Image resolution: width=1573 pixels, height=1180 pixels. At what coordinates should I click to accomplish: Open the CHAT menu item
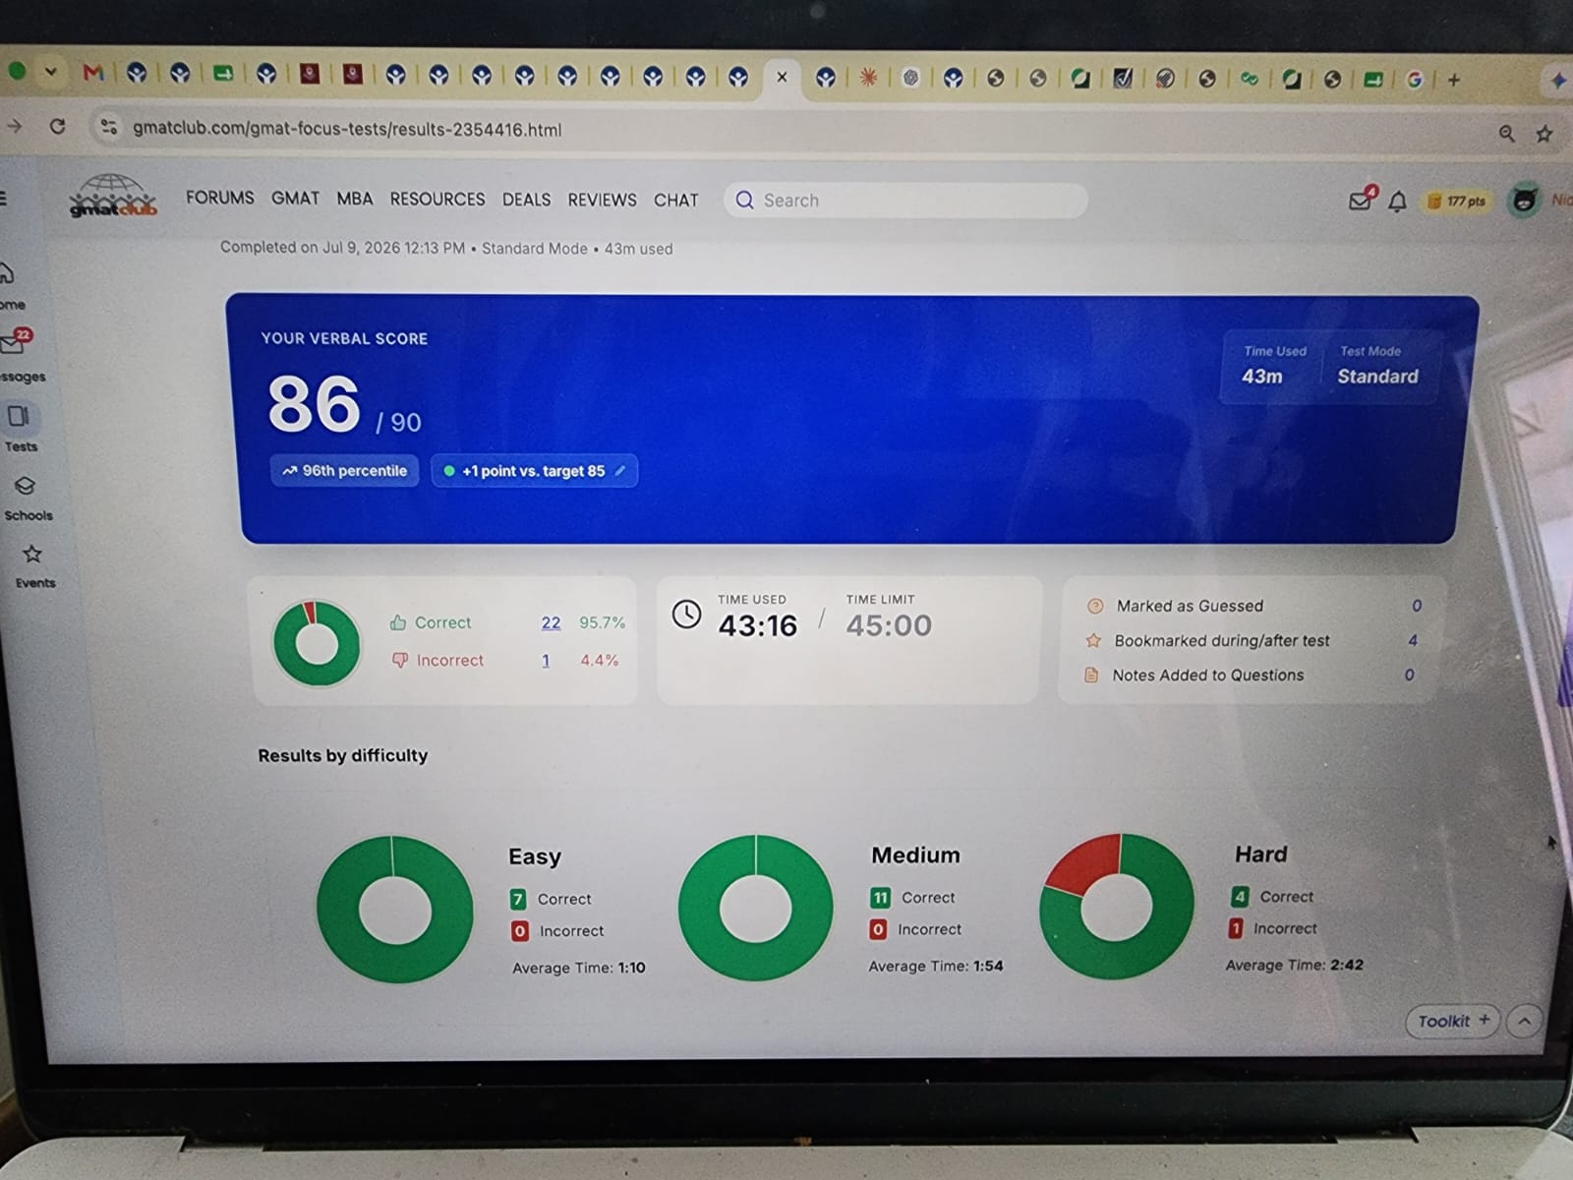click(x=676, y=200)
